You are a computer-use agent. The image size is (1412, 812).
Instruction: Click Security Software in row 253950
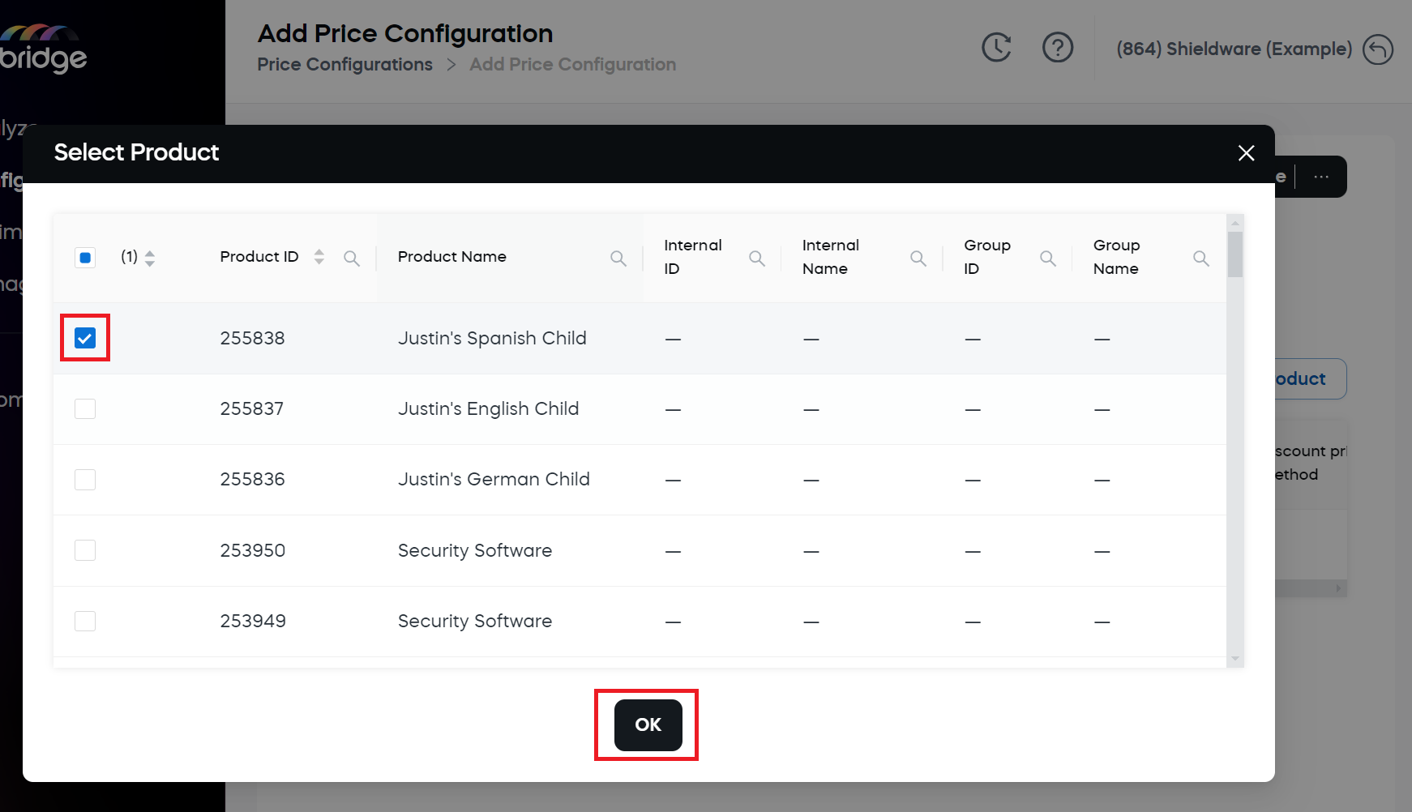475,551
